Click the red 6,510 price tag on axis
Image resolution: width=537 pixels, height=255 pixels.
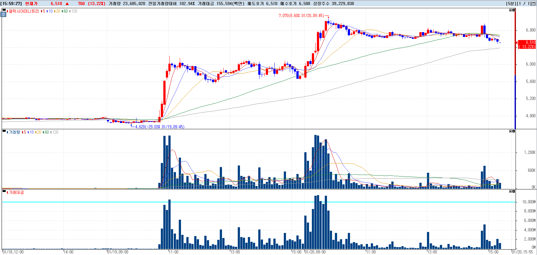tap(527, 44)
